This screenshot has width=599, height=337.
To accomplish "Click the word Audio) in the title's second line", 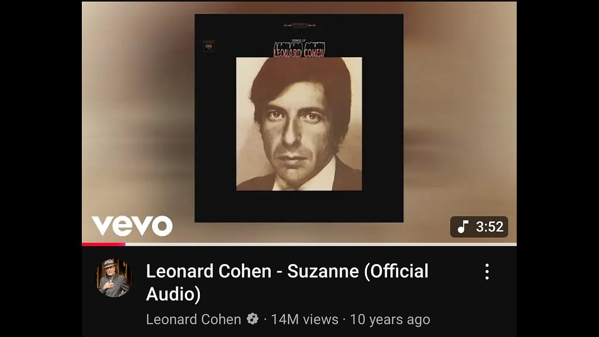I will [174, 294].
